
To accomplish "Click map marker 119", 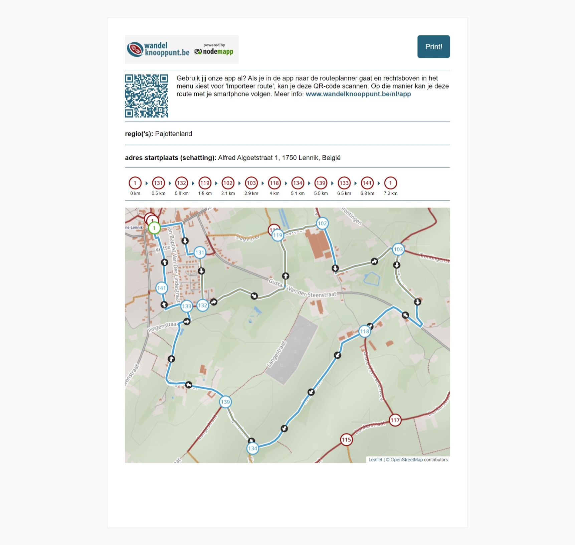I will tap(277, 235).
